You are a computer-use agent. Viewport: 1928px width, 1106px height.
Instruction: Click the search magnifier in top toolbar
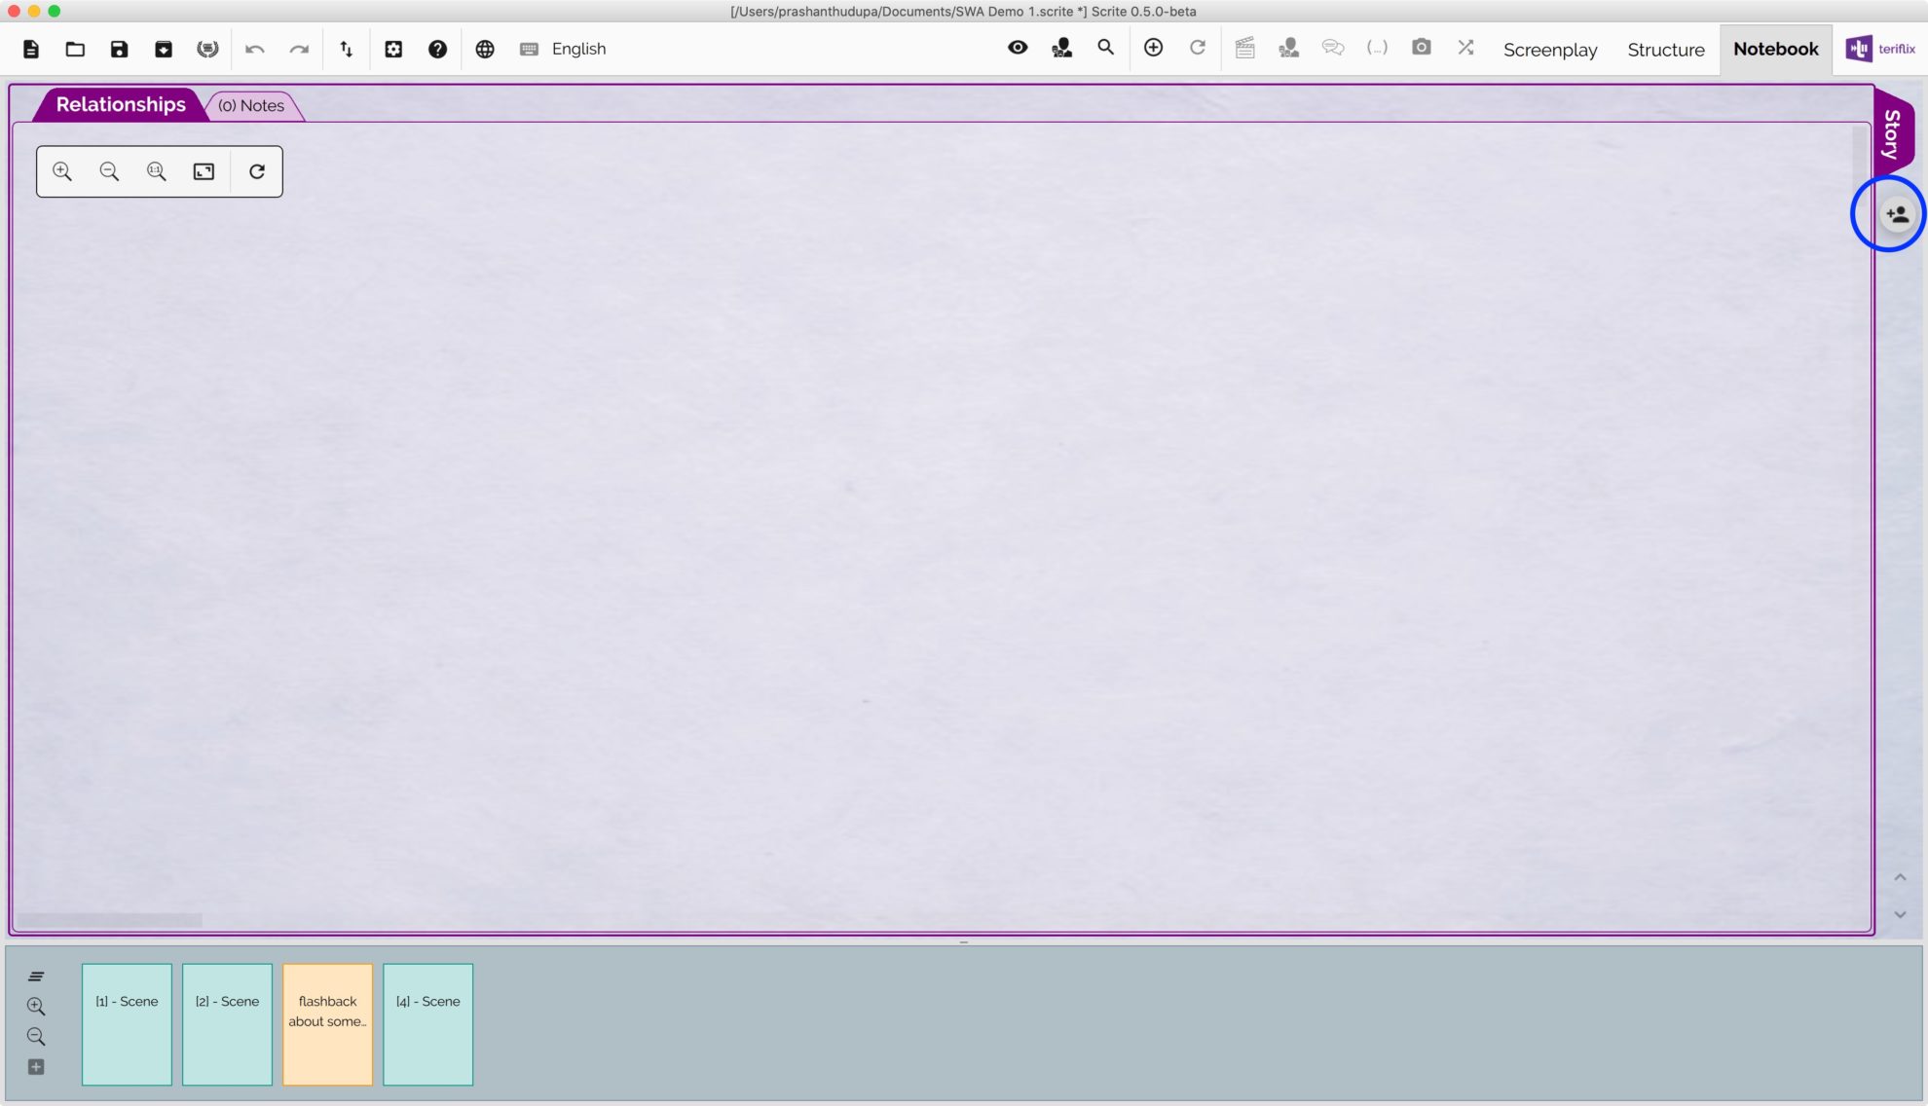point(1105,48)
